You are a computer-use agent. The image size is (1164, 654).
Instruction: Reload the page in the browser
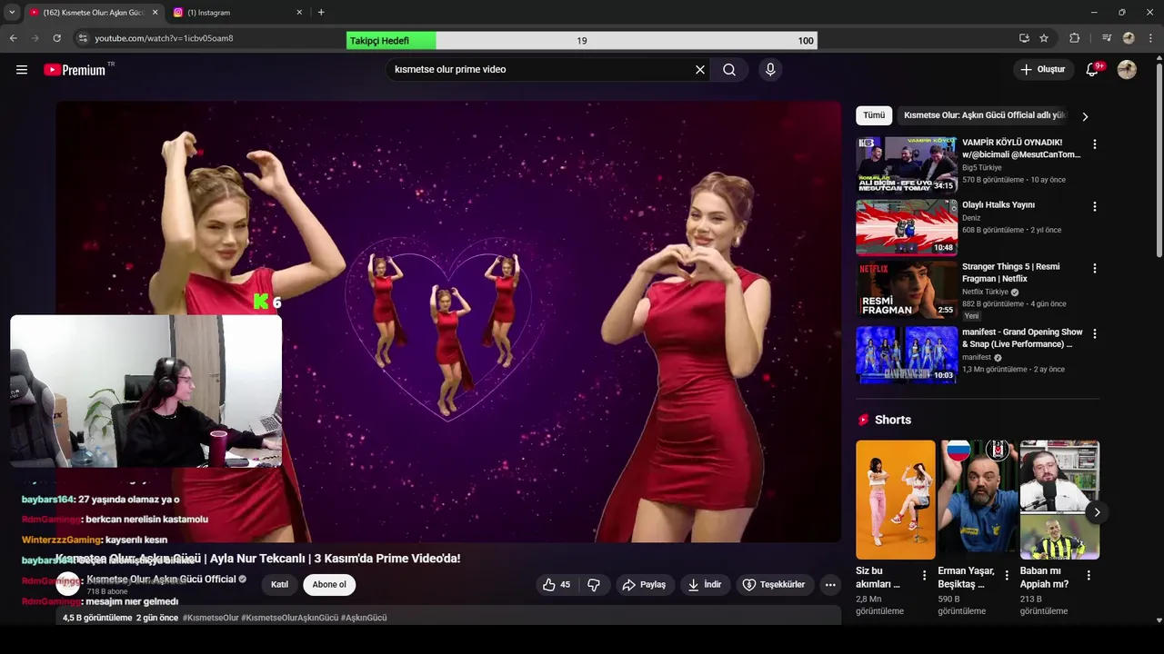[x=56, y=38]
